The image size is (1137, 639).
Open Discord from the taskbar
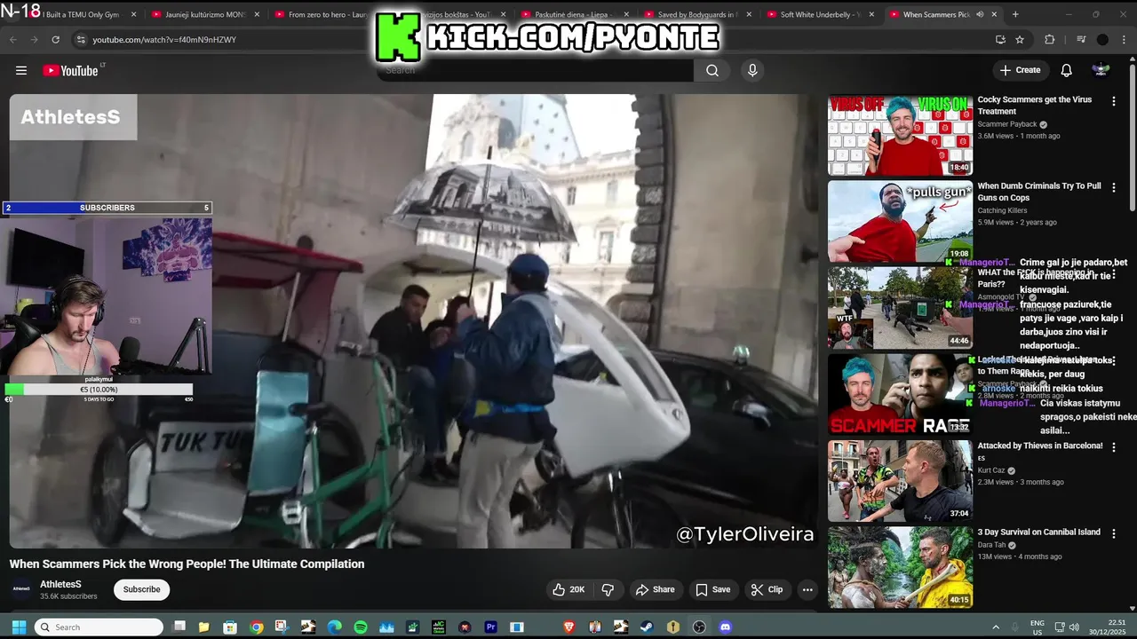click(725, 627)
